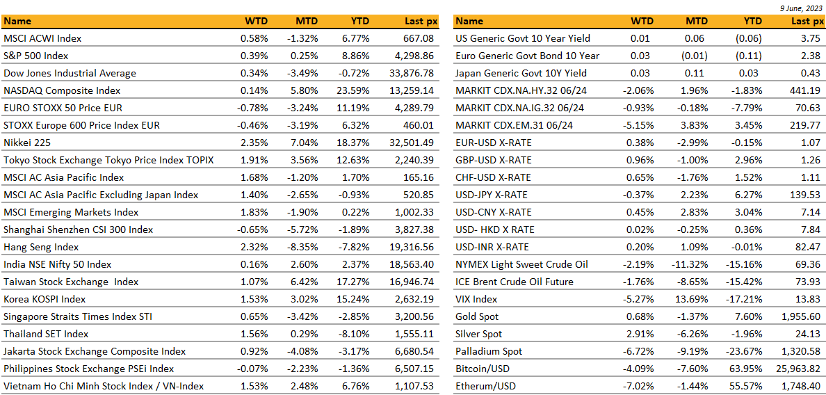Click USD-JPY X-RATE YTD value
826x395 pixels.
(x=748, y=195)
